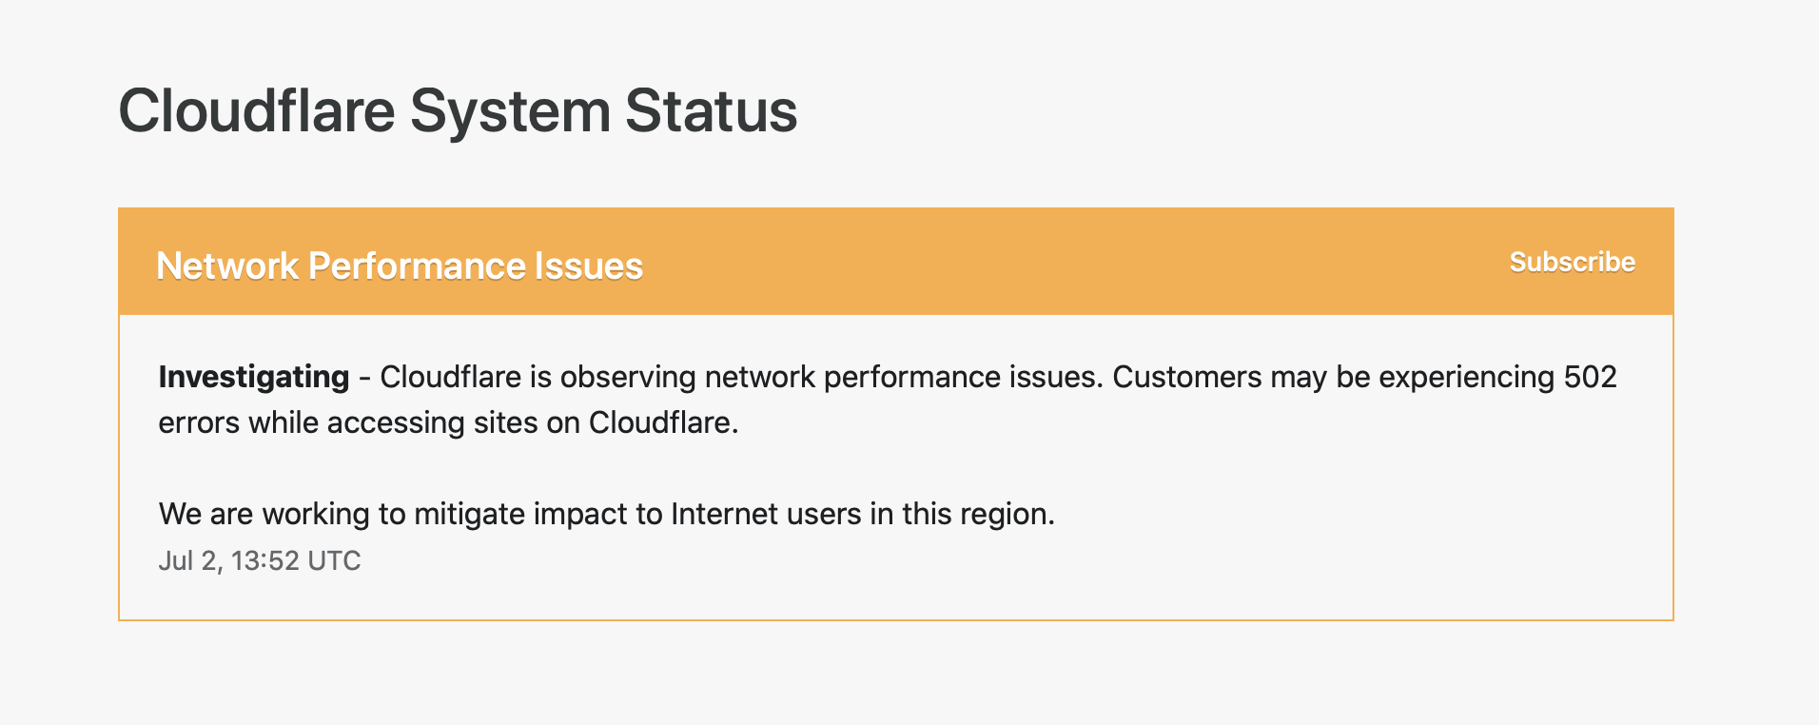Click the bold "Investigating" status label
Image resolution: width=1819 pixels, height=725 pixels.
(254, 377)
